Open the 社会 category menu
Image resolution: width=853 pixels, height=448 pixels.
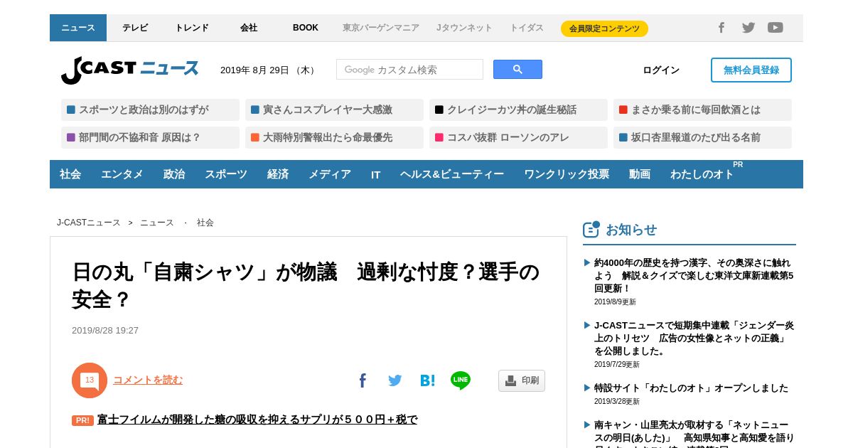click(70, 174)
